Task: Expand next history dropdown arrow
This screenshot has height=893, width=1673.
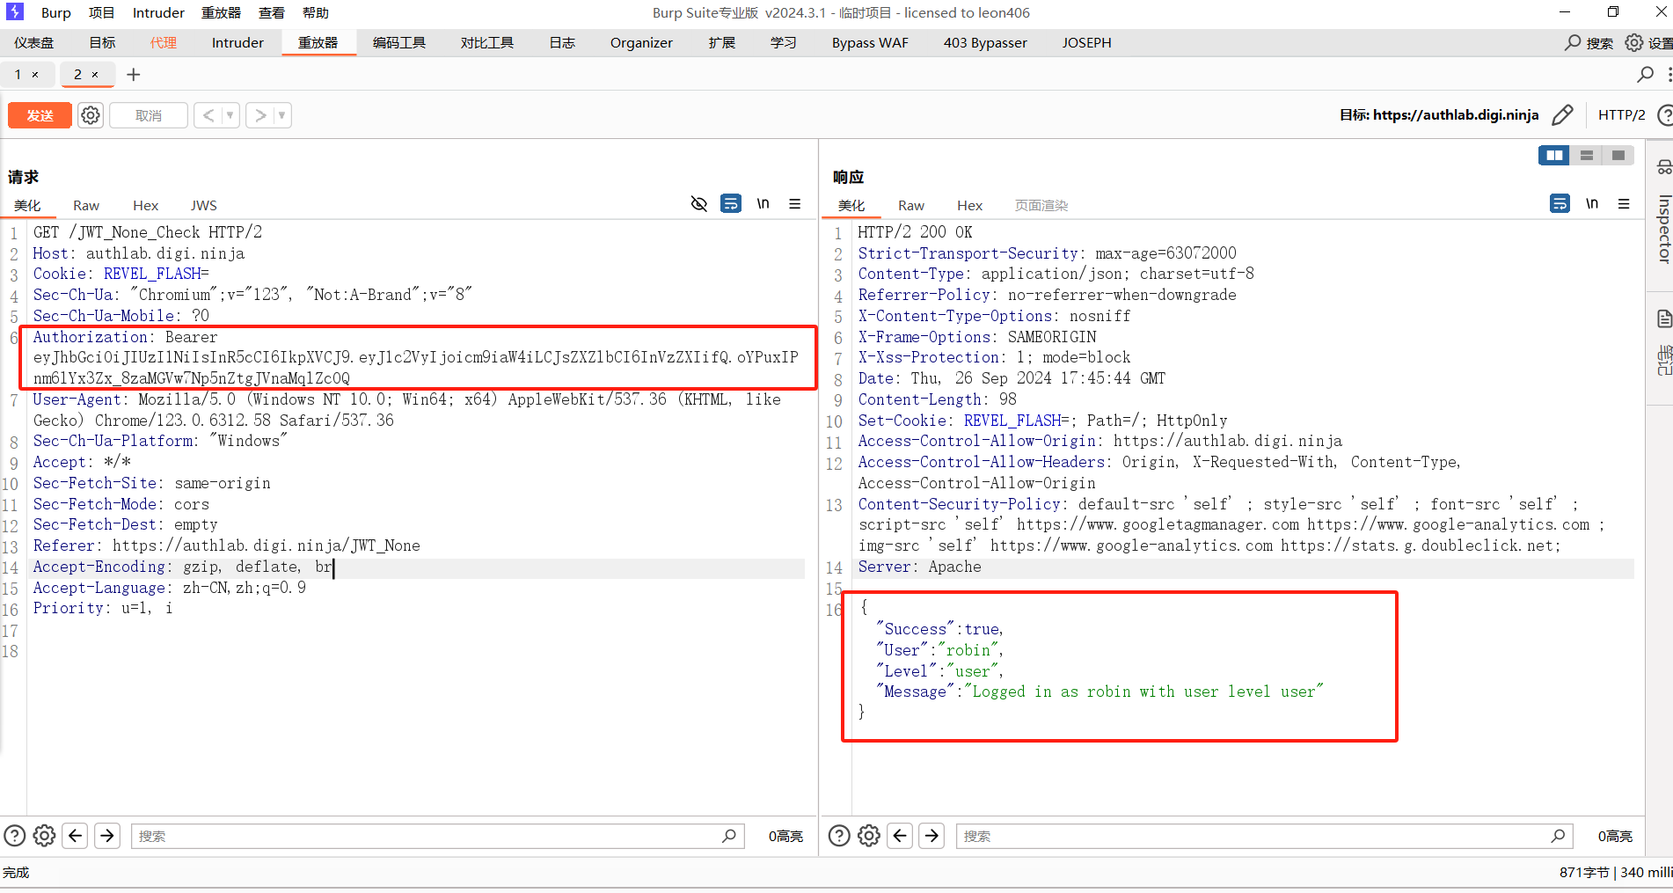Action: tap(282, 115)
